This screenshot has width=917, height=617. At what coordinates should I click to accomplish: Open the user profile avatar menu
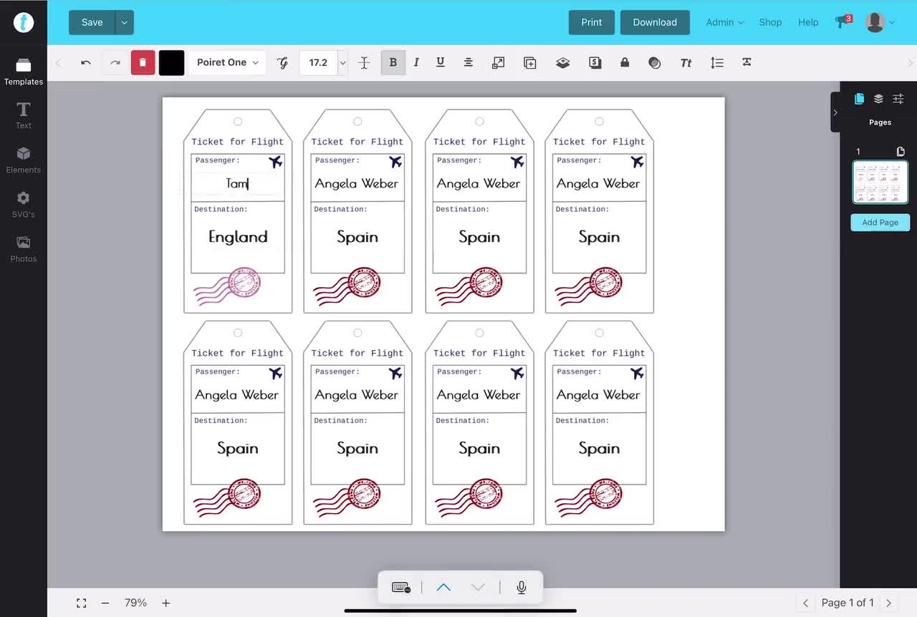click(x=880, y=22)
